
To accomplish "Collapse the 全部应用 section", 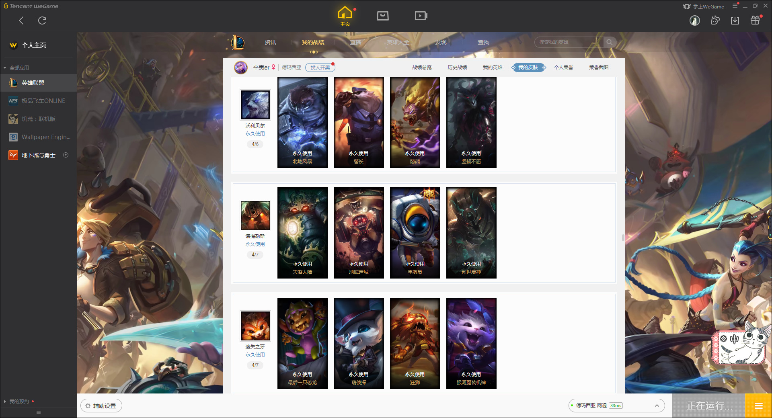I will tap(16, 68).
